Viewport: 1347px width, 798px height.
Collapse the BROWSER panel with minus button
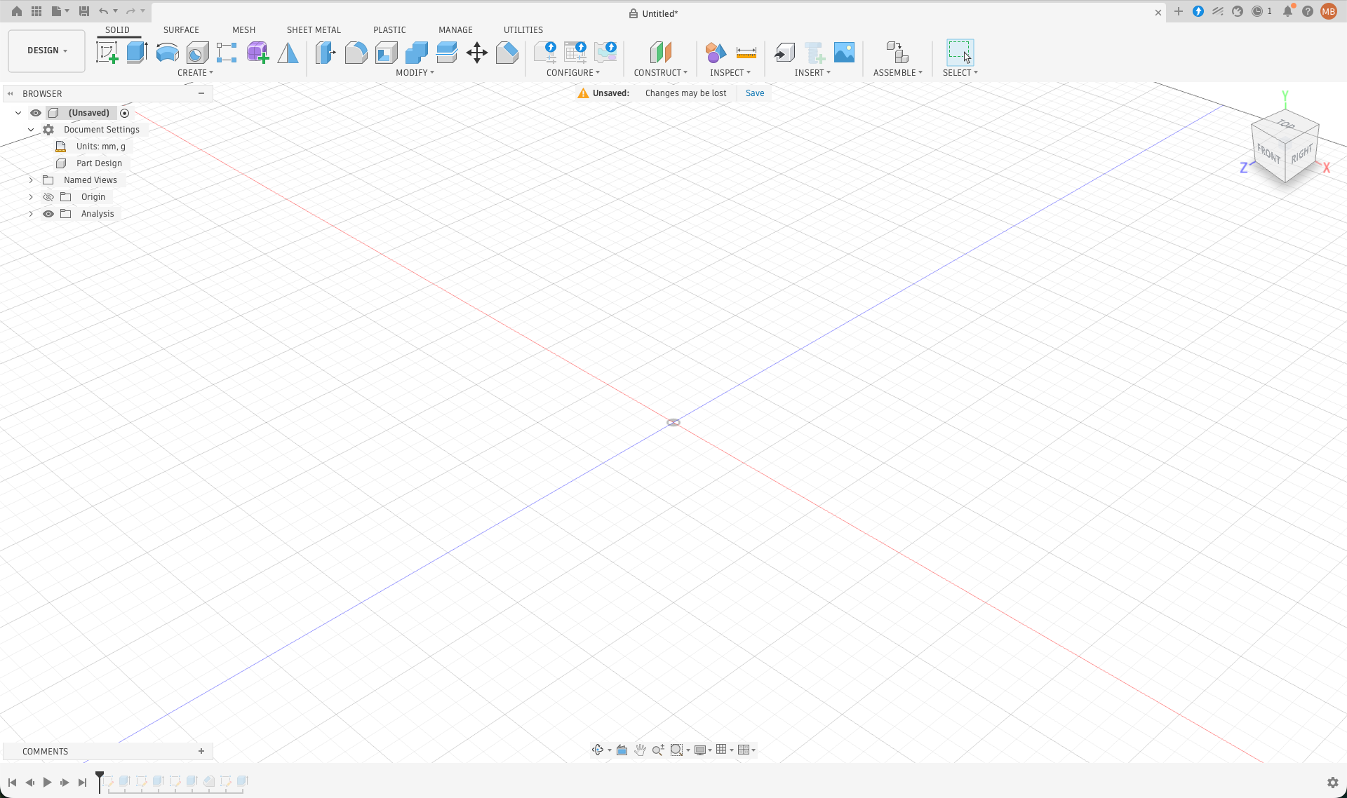(x=201, y=93)
